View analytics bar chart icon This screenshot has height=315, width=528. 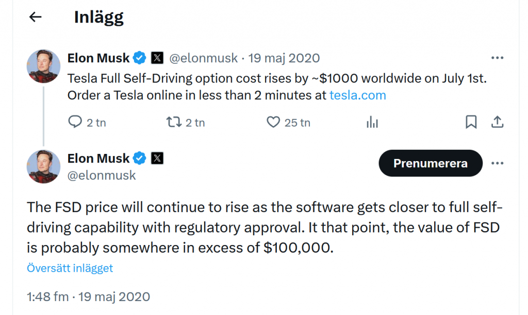372,122
